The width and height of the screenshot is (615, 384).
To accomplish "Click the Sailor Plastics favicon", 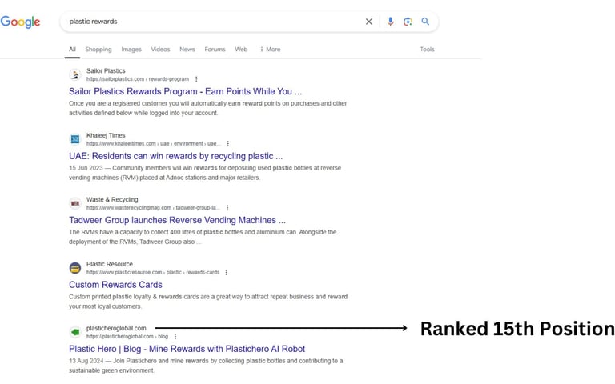I will pos(75,74).
